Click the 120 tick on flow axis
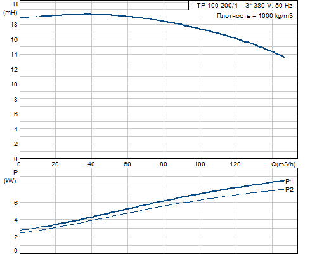The image size is (317, 254). 235,164
